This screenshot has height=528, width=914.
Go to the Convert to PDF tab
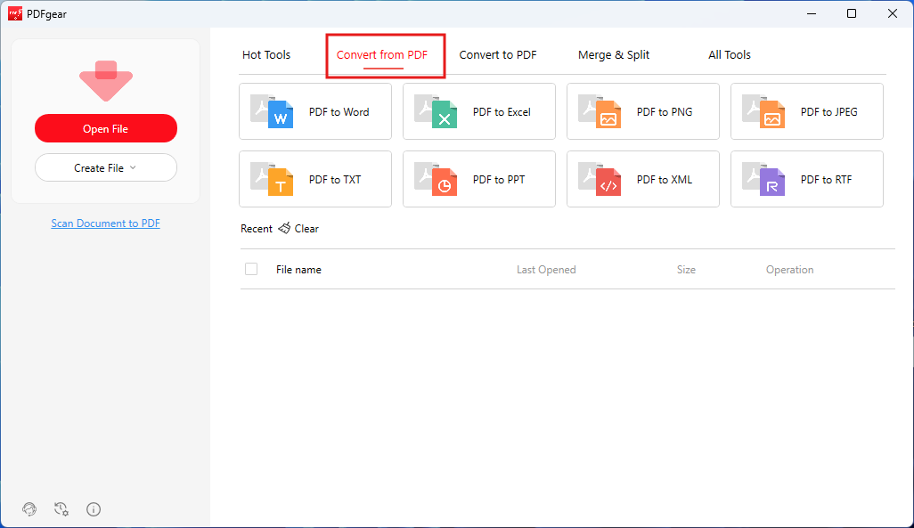click(498, 55)
